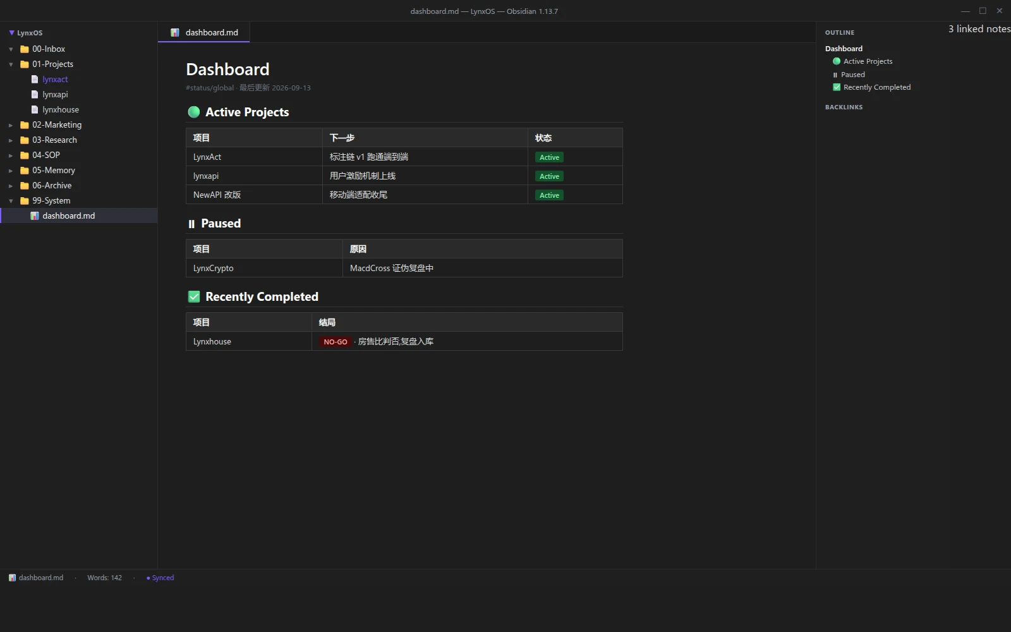Click the Active badge in LynxAct row
1011x632 pixels.
[x=549, y=157]
